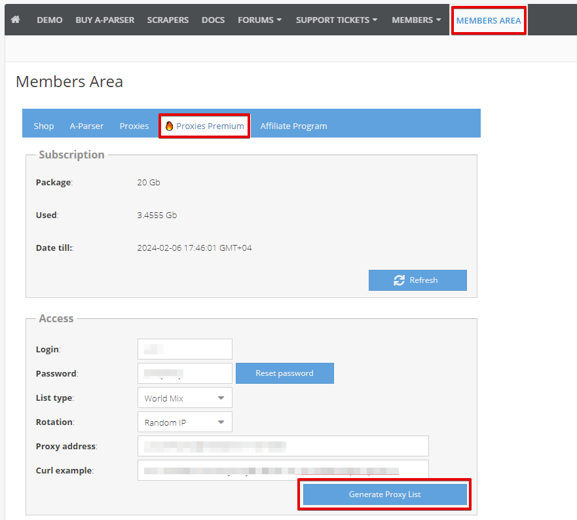The width and height of the screenshot is (577, 520).
Task: Open the Rotation dropdown showing Random IP
Action: click(184, 422)
